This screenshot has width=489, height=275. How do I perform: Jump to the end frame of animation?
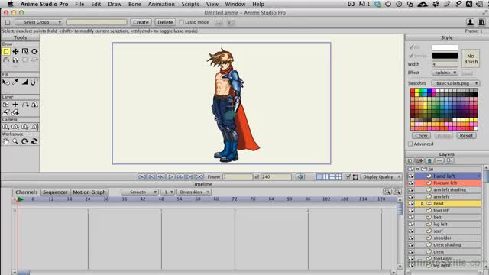coord(199,176)
